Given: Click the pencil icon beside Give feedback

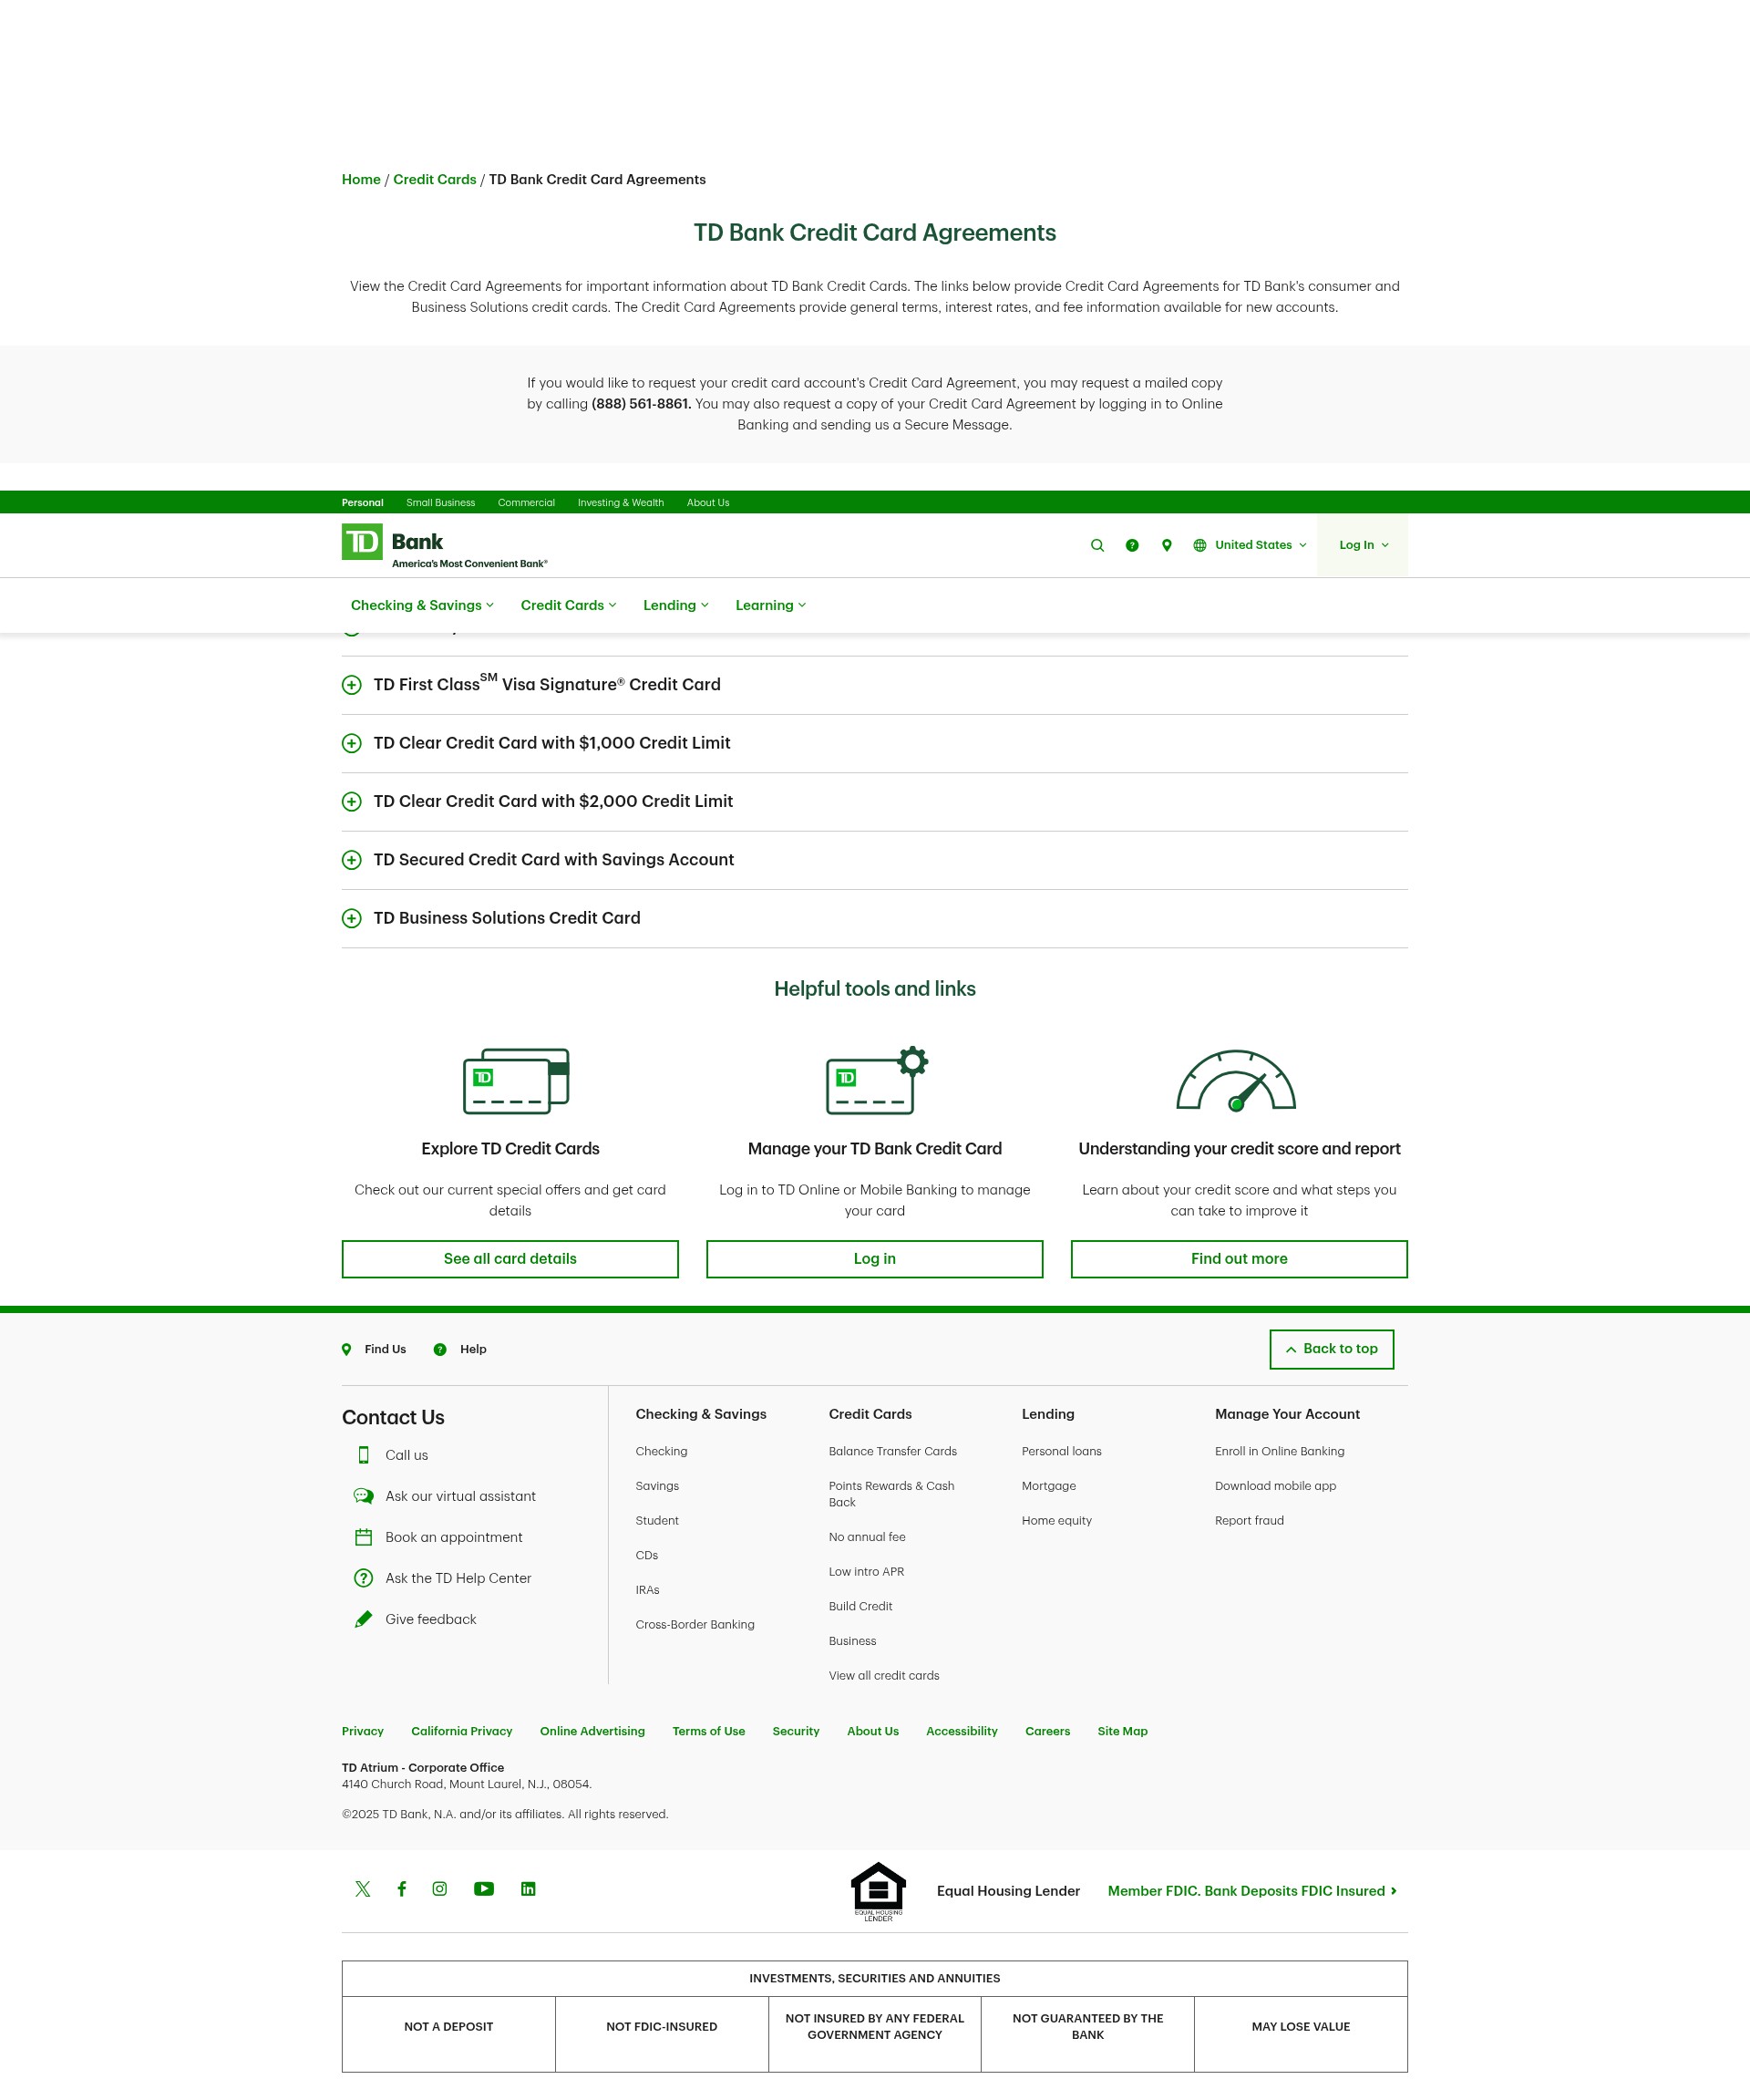Looking at the screenshot, I should pyautogui.click(x=364, y=1619).
